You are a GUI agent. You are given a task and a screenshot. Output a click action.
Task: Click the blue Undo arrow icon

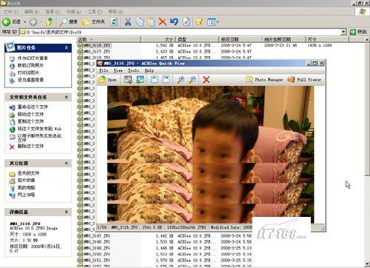pos(174,21)
